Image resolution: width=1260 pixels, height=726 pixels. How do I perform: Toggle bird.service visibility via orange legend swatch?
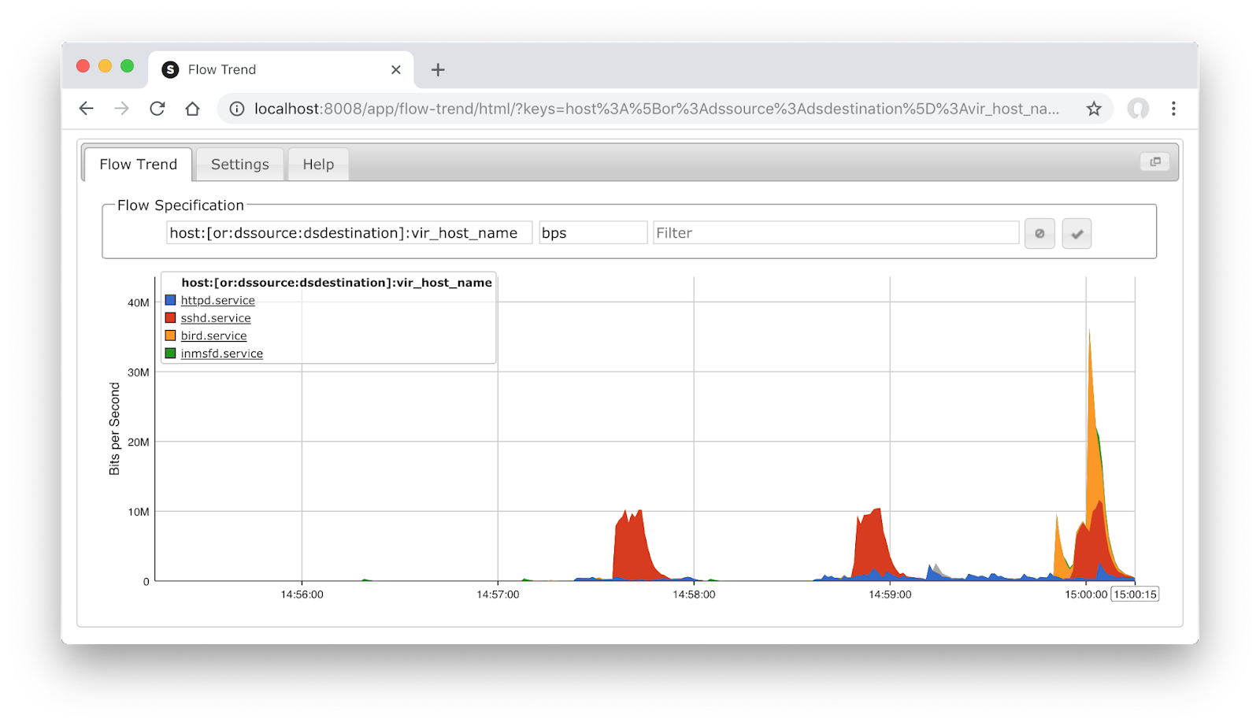coord(169,335)
